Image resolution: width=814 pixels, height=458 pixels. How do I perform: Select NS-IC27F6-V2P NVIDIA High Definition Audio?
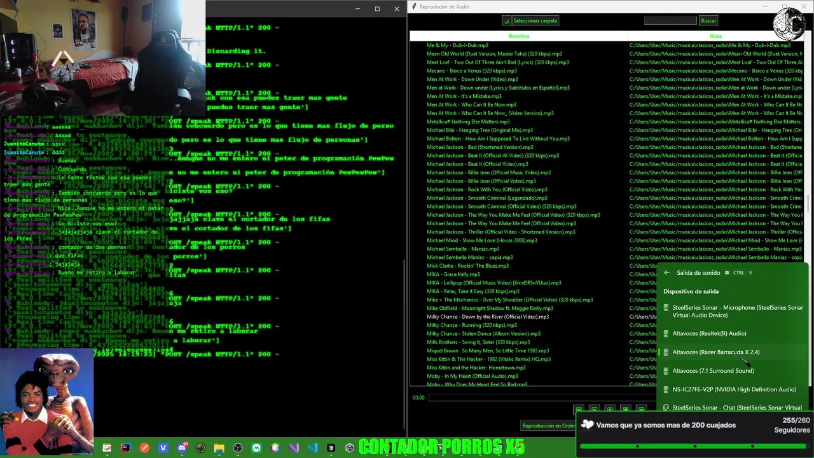[733, 389]
